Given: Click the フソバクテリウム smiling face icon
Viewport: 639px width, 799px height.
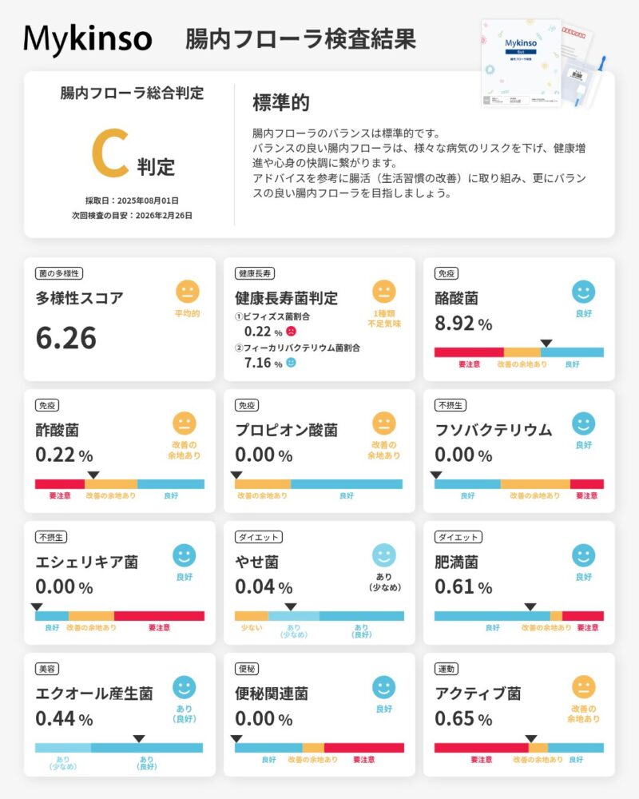Looking at the screenshot, I should (x=584, y=423).
